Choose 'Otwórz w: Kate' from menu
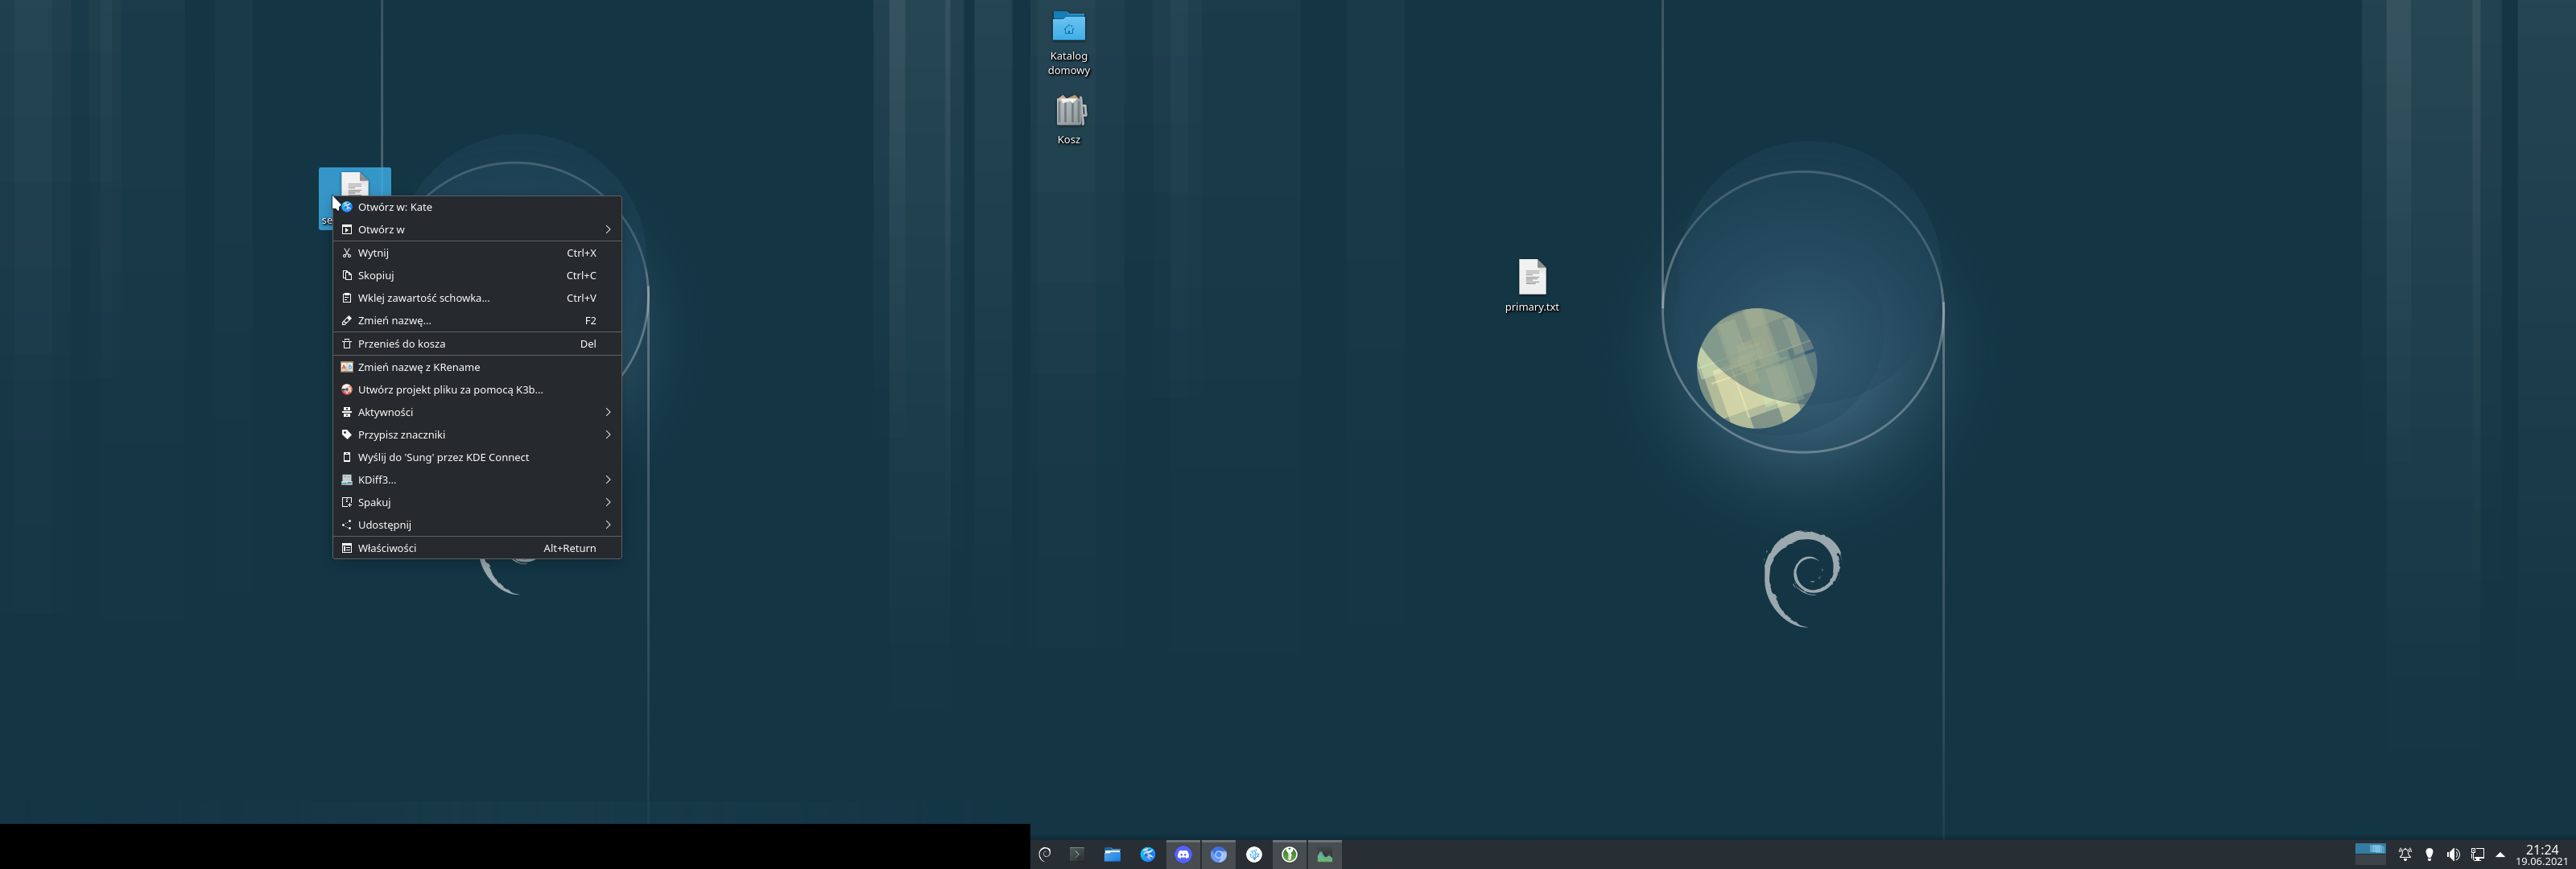This screenshot has height=869, width=2576. (395, 207)
